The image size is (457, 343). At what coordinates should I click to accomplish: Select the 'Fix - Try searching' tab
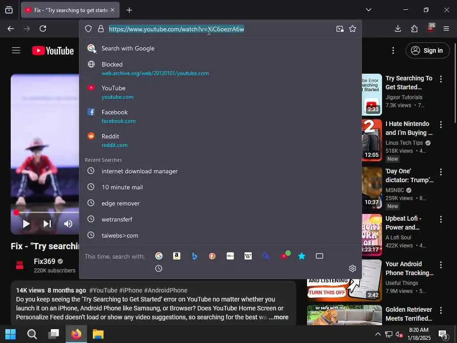click(x=70, y=10)
